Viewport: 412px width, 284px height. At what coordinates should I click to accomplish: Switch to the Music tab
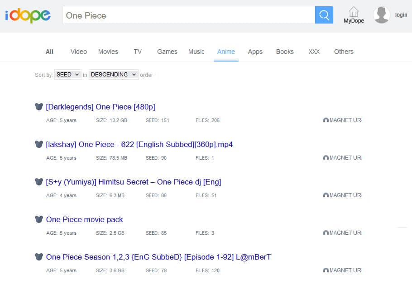196,52
